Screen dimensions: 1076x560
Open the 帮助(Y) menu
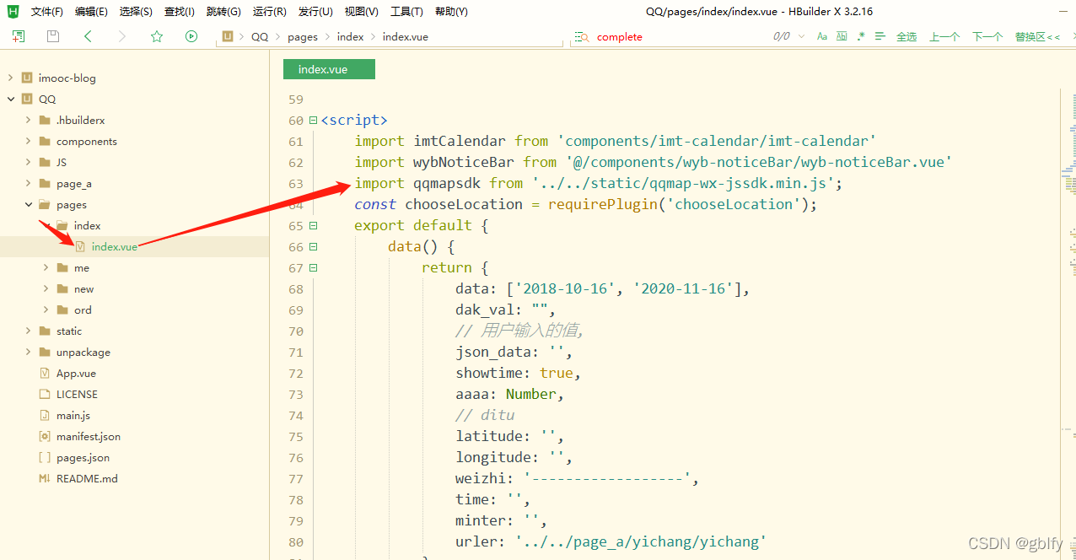click(x=451, y=11)
